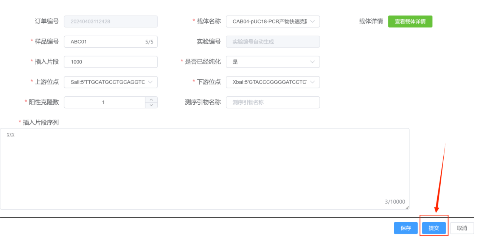Submit the form with 提交 button

(x=434, y=228)
